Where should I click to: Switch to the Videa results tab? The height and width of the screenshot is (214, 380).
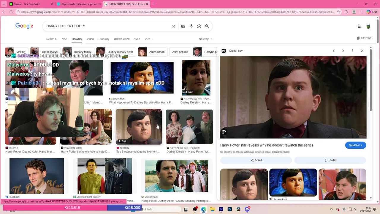coord(90,39)
